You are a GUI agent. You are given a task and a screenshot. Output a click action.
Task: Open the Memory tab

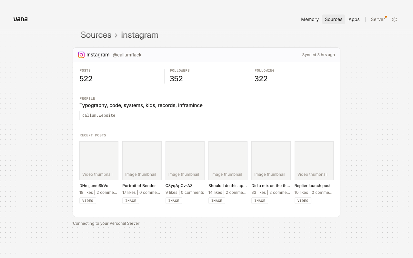point(310,19)
